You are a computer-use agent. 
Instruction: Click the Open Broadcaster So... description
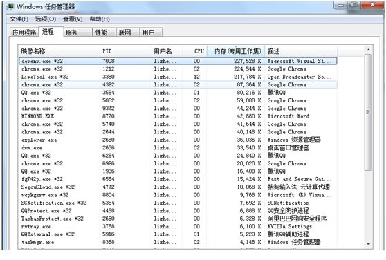pyautogui.click(x=300, y=77)
